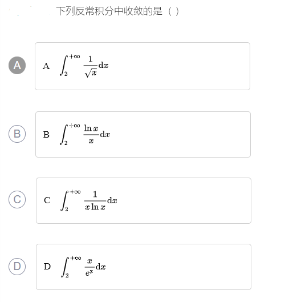This screenshot has width=293, height=302.
Task: Click the answer card containing 1 over √x
Action: point(143,66)
